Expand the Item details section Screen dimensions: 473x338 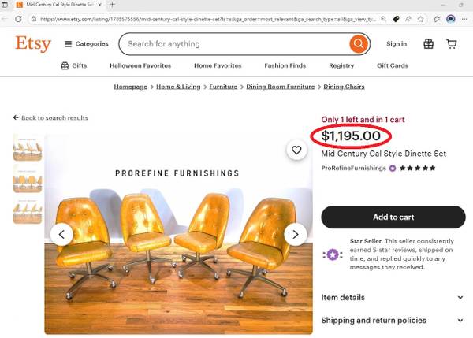(x=393, y=297)
